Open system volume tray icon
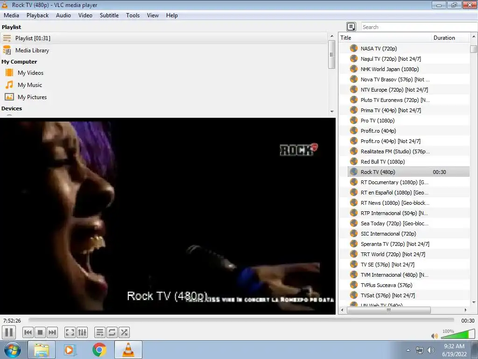478x359 pixels. pyautogui.click(x=431, y=350)
